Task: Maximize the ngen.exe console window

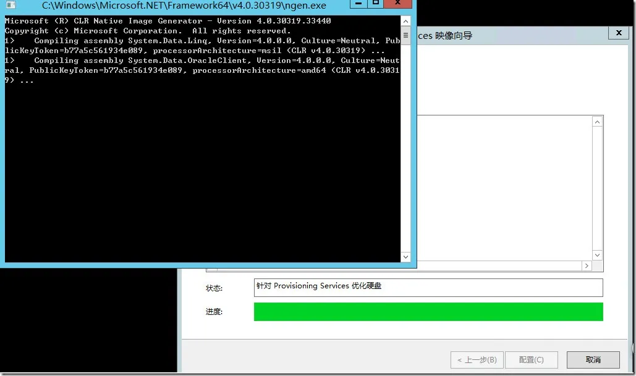Action: pos(375,5)
